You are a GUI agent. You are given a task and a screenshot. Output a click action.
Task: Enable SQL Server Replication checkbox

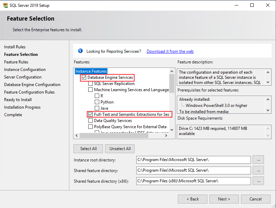tap(91, 84)
